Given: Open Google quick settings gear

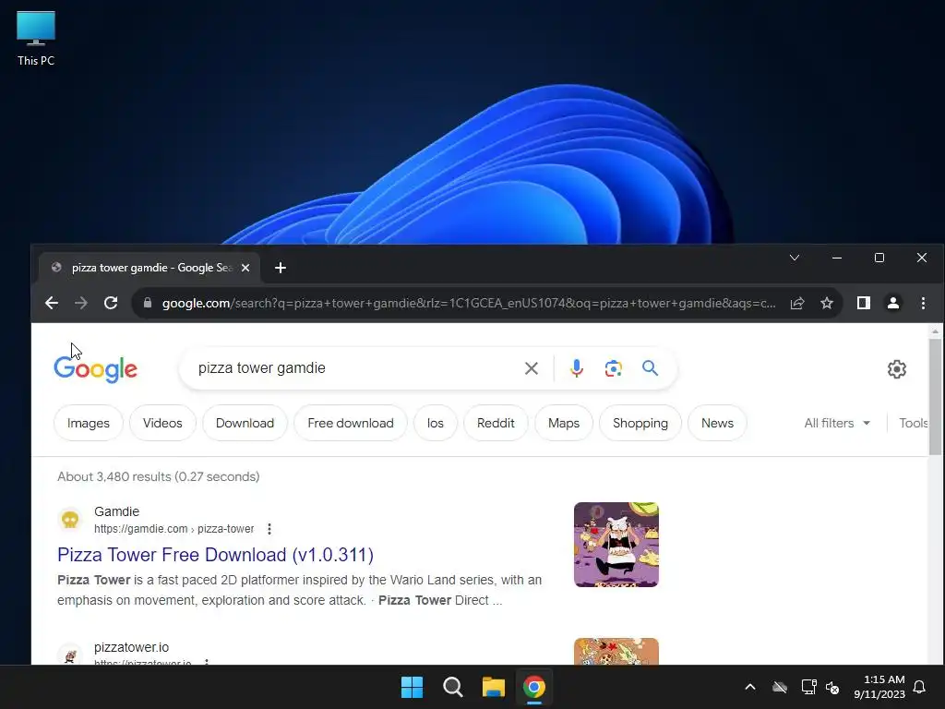Looking at the screenshot, I should pos(897,369).
